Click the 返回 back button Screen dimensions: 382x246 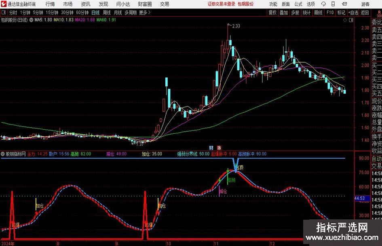point(365,13)
